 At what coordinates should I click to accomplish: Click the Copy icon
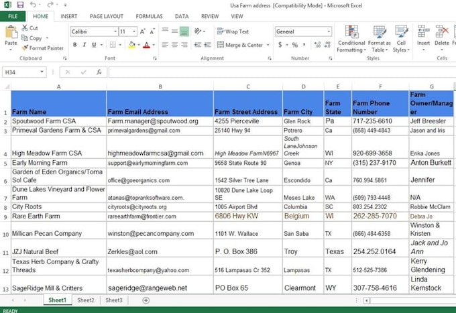point(24,38)
